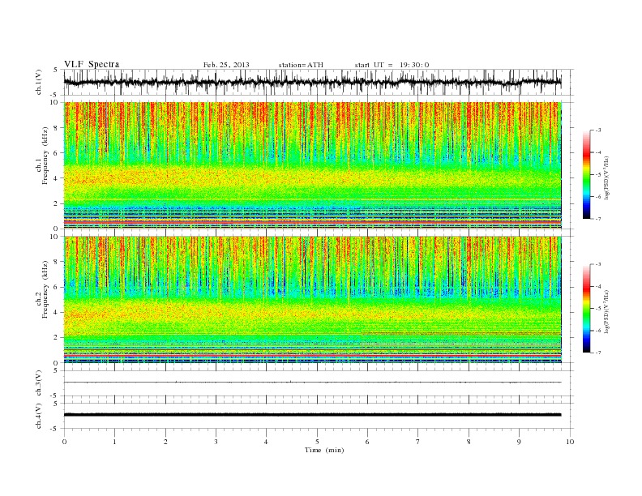The width and height of the screenshot is (642, 496).
Task: Click time axis tick label "8"
Action: coord(469,442)
